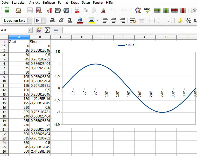Toggle bold formatting
The height and width of the screenshot is (156, 197).
(x=53, y=20)
